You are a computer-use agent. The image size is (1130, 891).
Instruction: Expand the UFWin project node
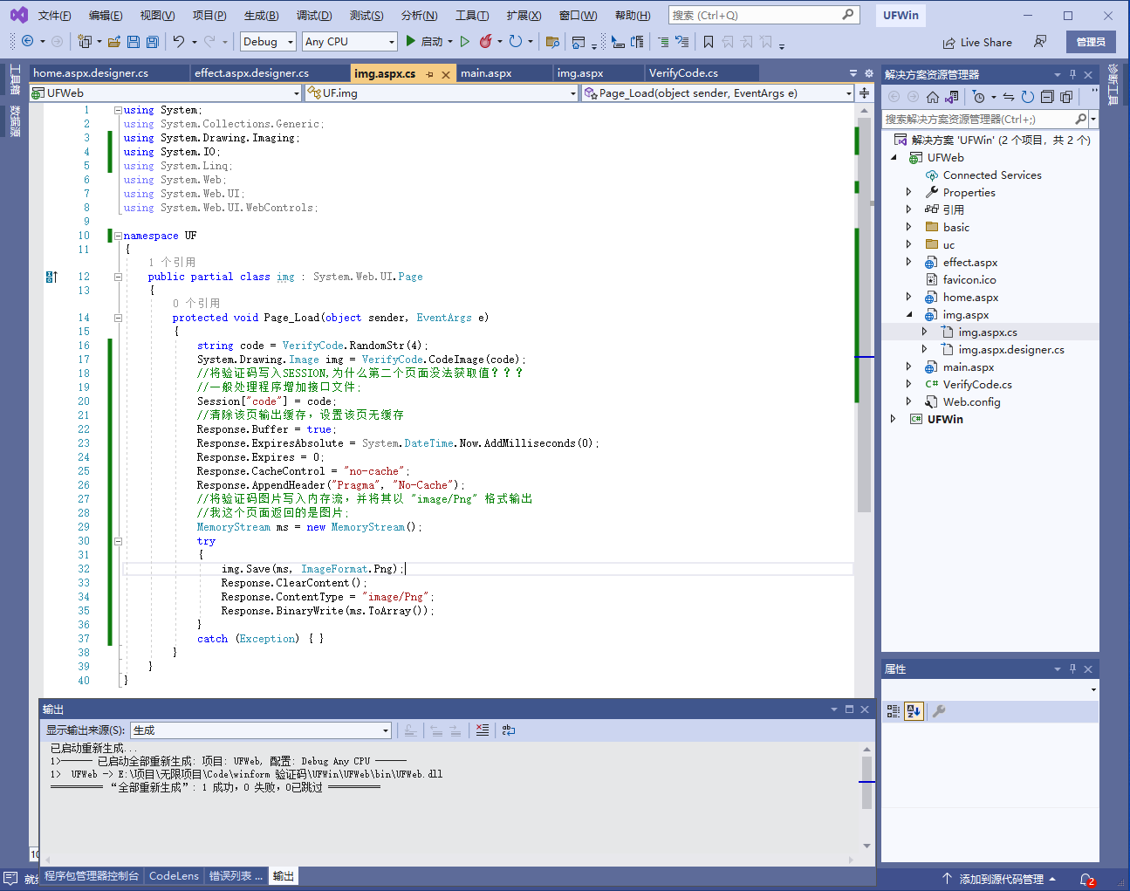click(x=893, y=419)
